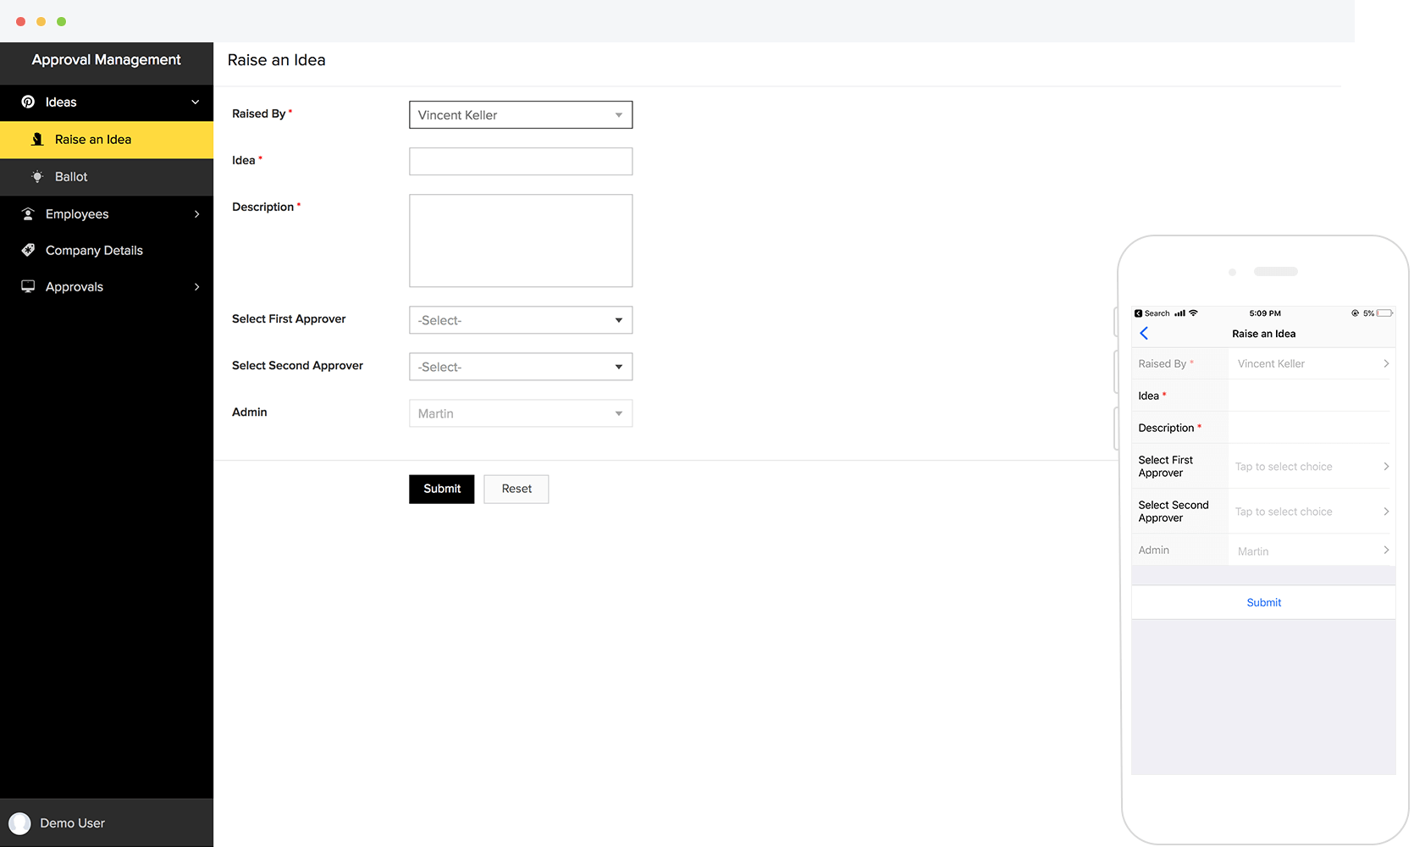Screen dimensions: 1414x847
Task: Open the Select Second Approver dropdown
Action: click(520, 367)
